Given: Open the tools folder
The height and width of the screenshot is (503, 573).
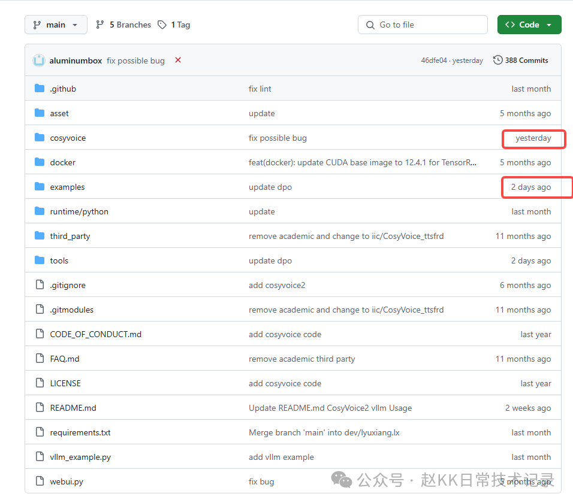Looking at the screenshot, I should [x=59, y=260].
